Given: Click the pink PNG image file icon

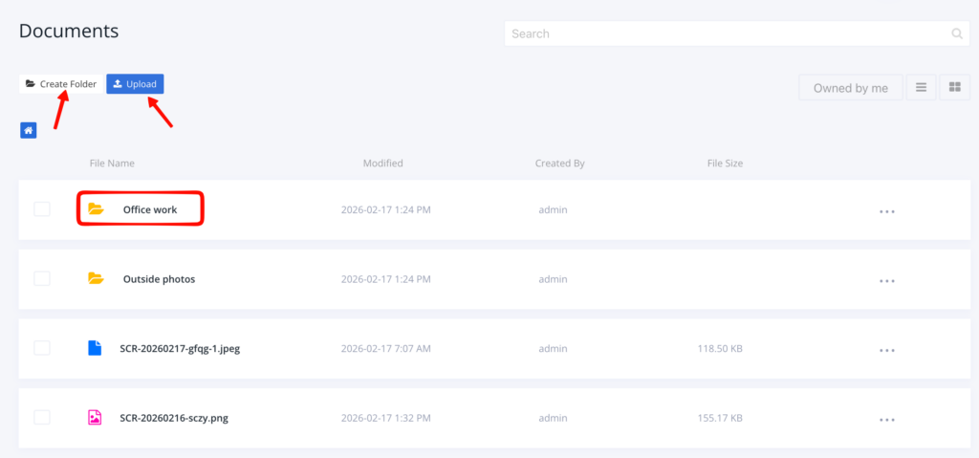Looking at the screenshot, I should pyautogui.click(x=95, y=418).
